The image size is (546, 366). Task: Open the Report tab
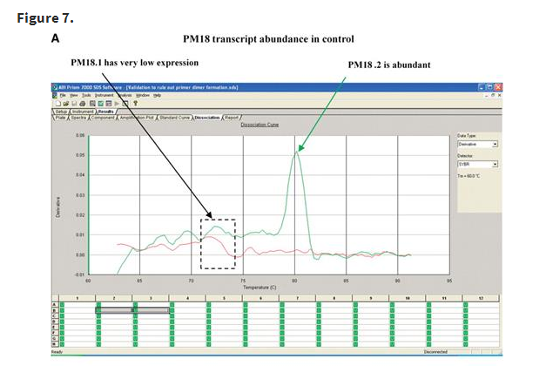(x=233, y=117)
